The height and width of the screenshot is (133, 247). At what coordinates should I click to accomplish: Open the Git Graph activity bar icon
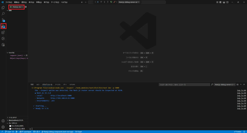3,38
